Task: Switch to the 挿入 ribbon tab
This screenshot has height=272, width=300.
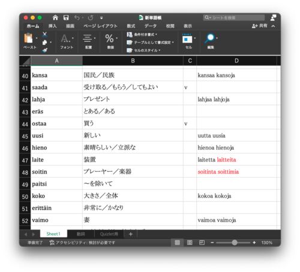Action: (x=53, y=26)
